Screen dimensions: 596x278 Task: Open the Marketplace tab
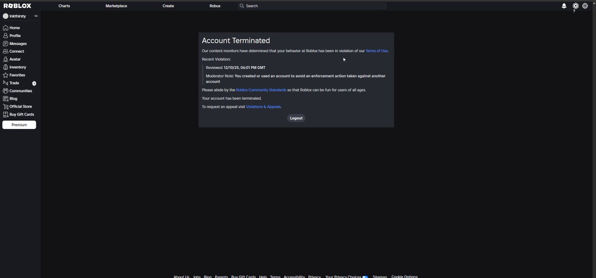tap(116, 6)
